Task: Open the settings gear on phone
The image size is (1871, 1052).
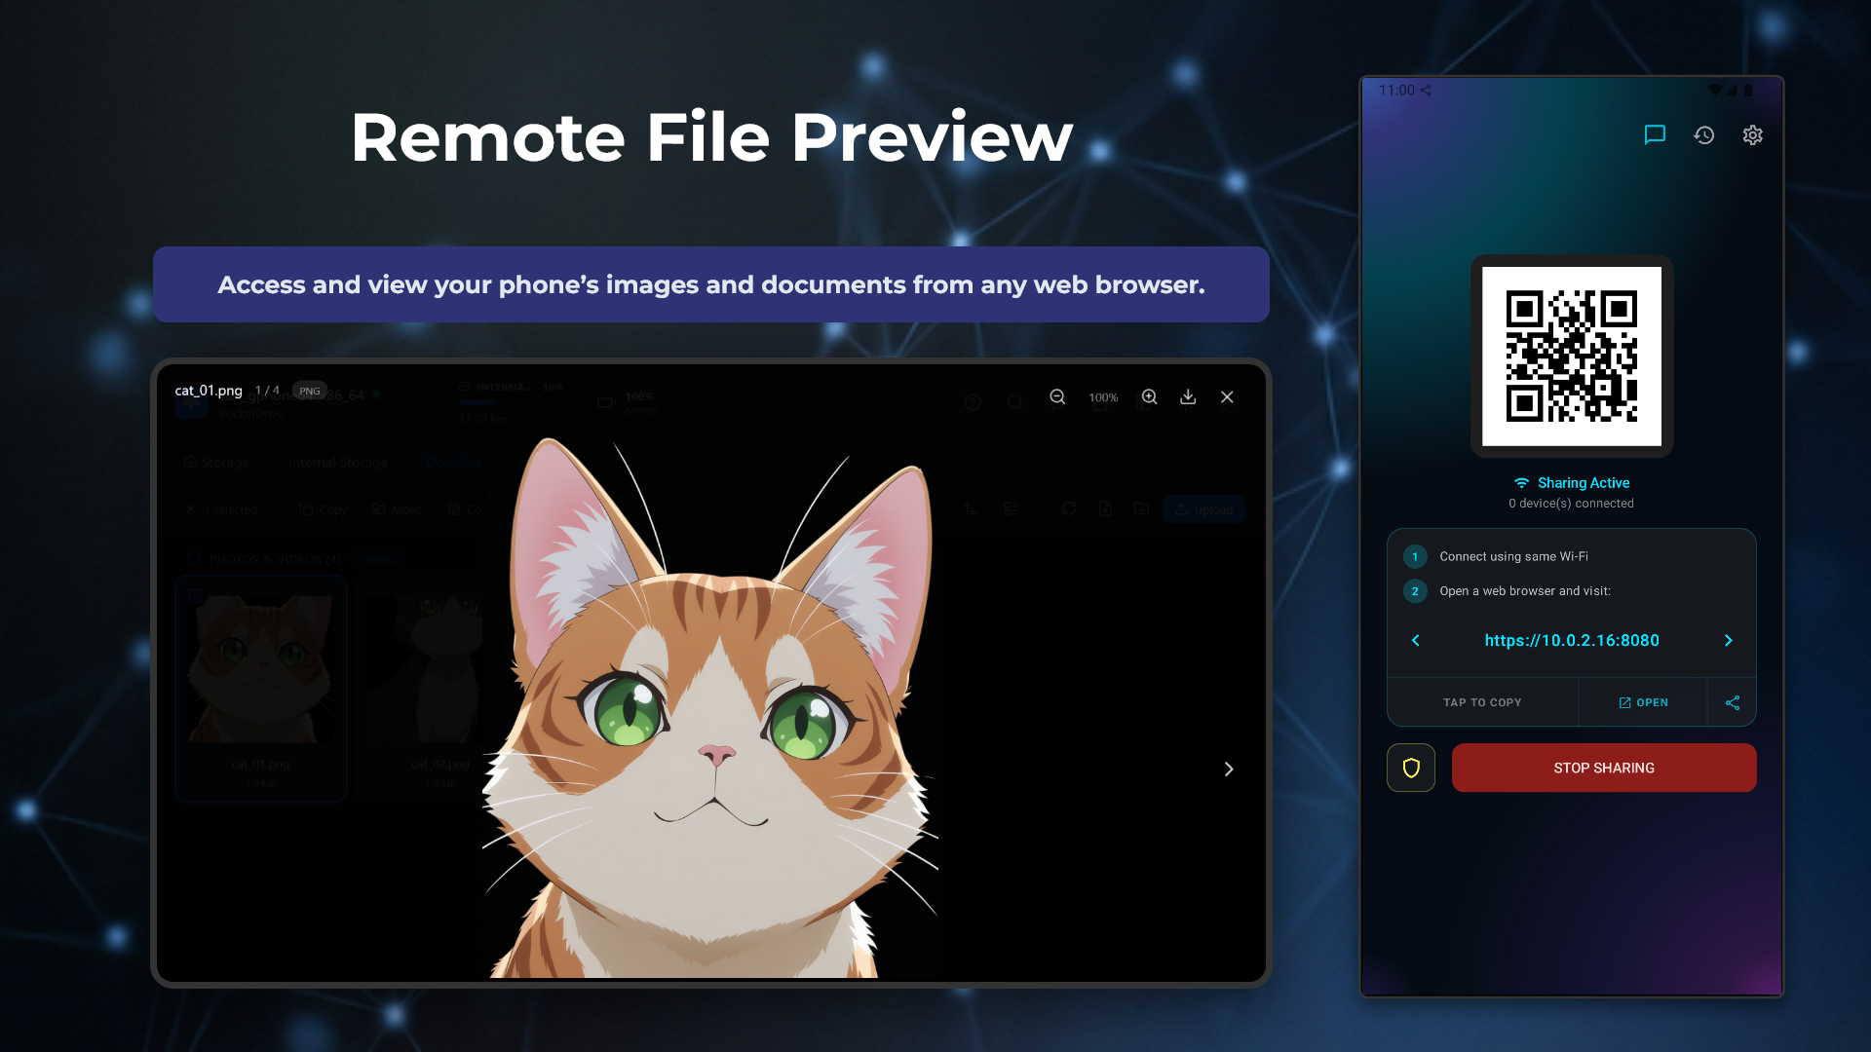Action: [x=1752, y=135]
